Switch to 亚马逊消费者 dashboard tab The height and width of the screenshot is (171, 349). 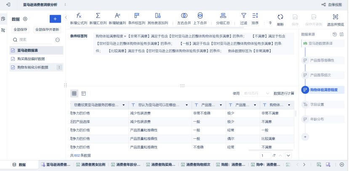coord(56,165)
